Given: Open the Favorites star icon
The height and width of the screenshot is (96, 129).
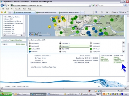Looking at the screenshot, I should (2, 12).
